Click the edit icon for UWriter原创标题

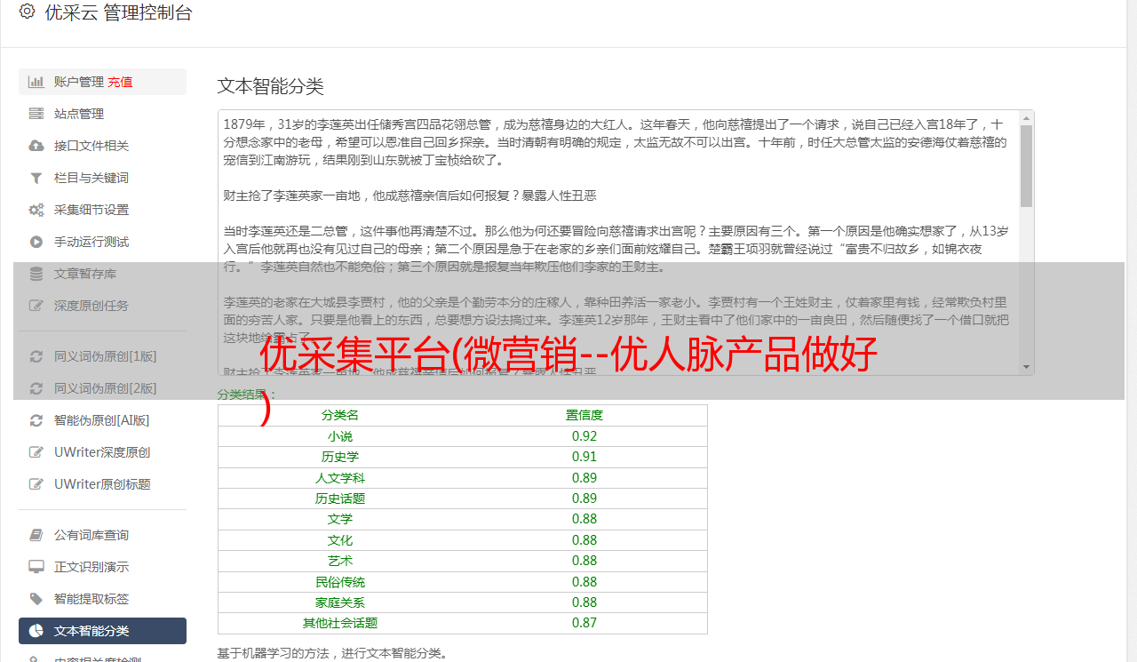pos(36,484)
